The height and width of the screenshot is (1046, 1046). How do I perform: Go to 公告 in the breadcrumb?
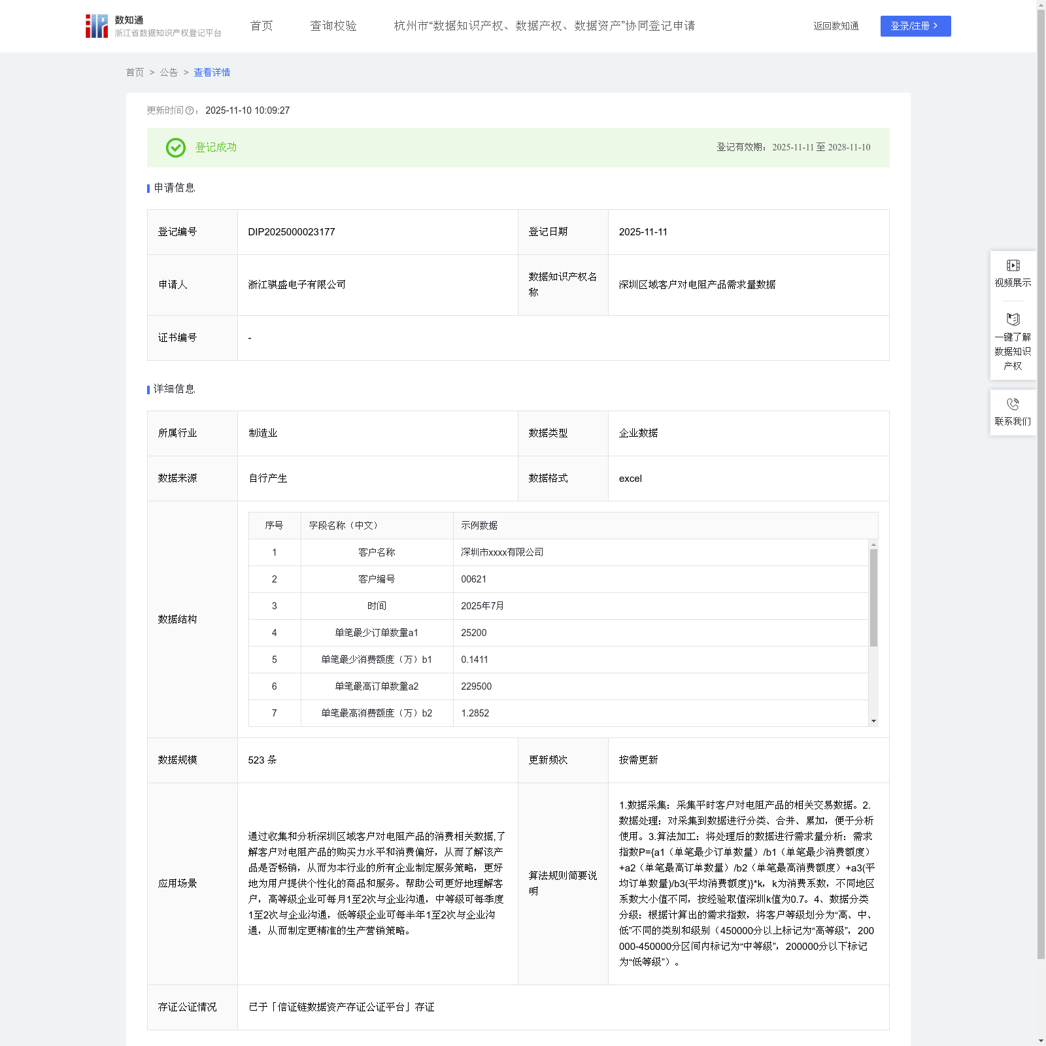[169, 73]
